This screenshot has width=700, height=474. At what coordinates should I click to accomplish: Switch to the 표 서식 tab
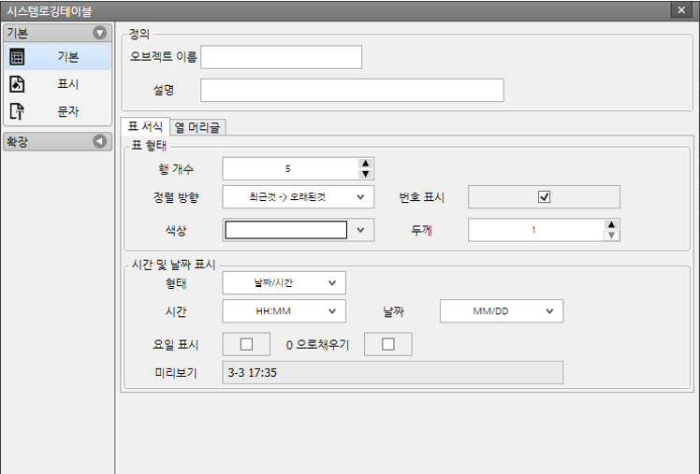pyautogui.click(x=145, y=126)
